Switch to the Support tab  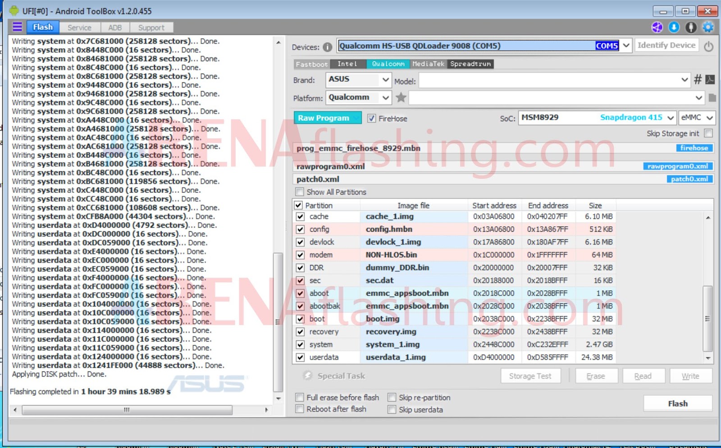point(151,27)
